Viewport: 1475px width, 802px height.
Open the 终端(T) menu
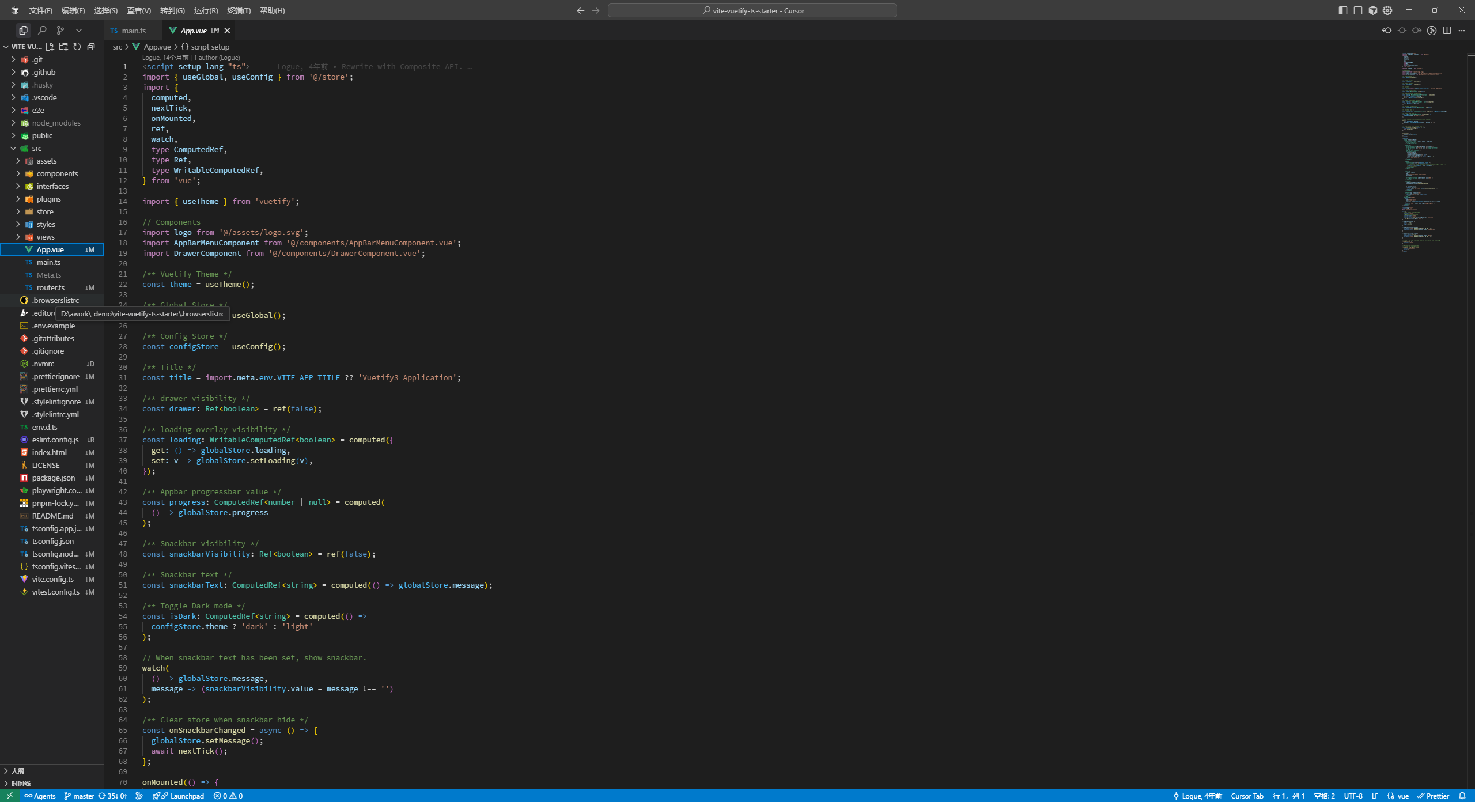239,10
